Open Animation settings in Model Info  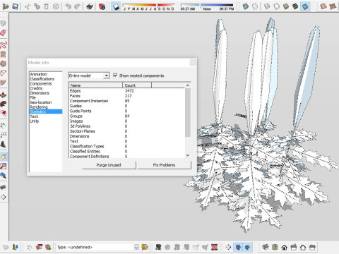38,74
